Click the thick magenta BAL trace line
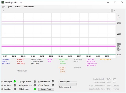The width and height of the screenshot is (126, 93). coord(58,46)
